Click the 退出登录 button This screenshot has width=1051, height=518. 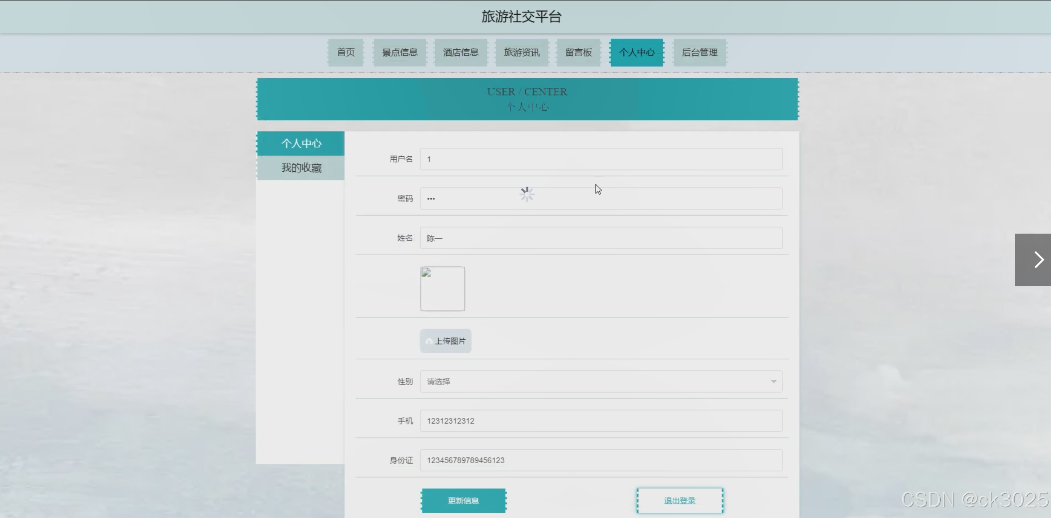pos(679,501)
